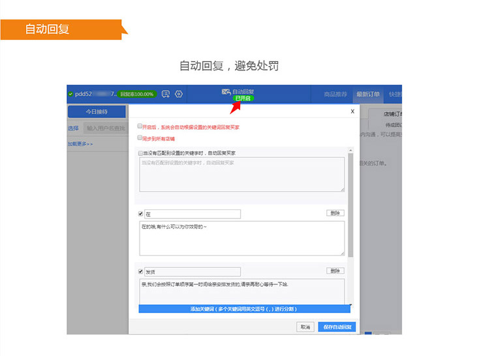Click the username search input field
The image size is (496, 356).
(105, 128)
